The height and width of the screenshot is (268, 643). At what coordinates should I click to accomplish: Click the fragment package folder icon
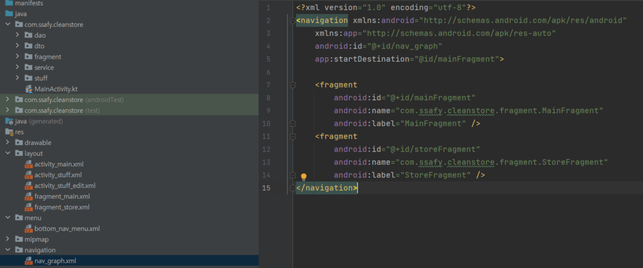[x=28, y=56]
